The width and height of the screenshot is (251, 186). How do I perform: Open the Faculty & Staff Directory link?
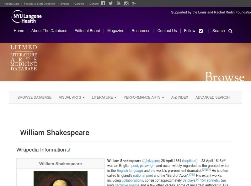(40, 4)
